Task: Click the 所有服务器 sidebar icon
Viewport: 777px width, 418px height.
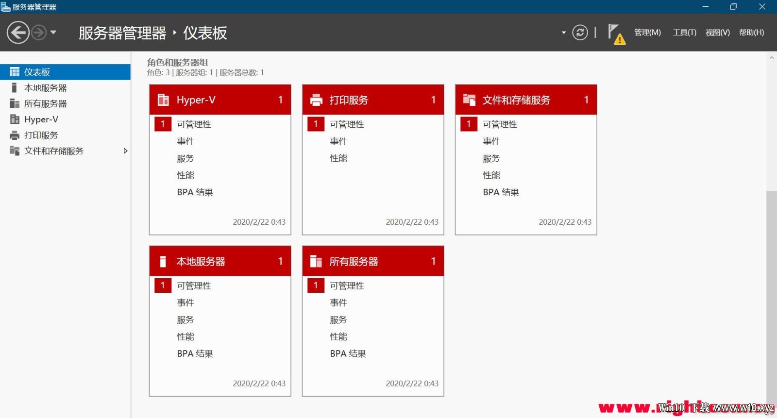Action: 15,103
